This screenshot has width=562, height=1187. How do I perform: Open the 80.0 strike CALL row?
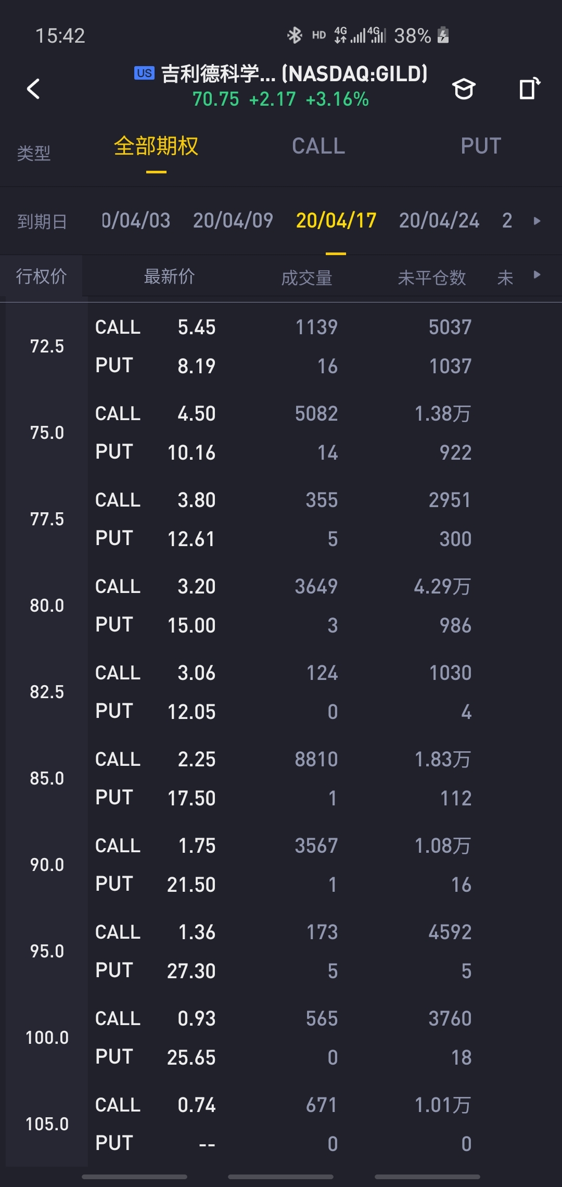pyautogui.click(x=281, y=587)
